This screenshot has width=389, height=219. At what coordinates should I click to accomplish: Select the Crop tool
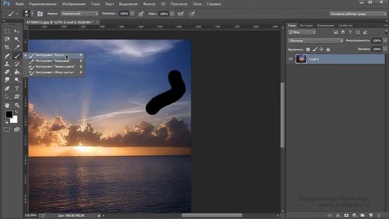pyautogui.click(x=7, y=47)
